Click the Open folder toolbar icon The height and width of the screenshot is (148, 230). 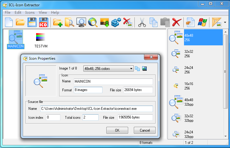pyautogui.click(x=20, y=22)
